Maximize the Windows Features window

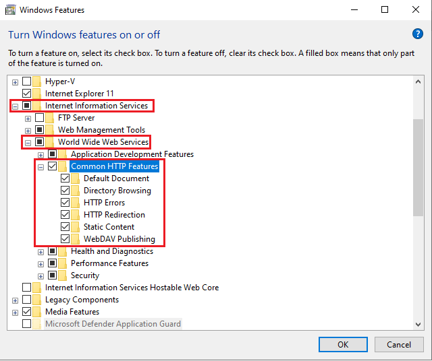click(385, 9)
